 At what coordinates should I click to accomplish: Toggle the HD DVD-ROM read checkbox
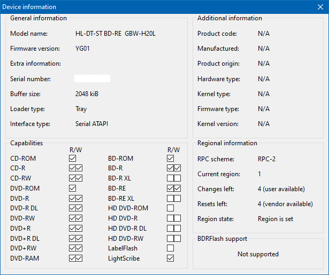tap(170, 208)
